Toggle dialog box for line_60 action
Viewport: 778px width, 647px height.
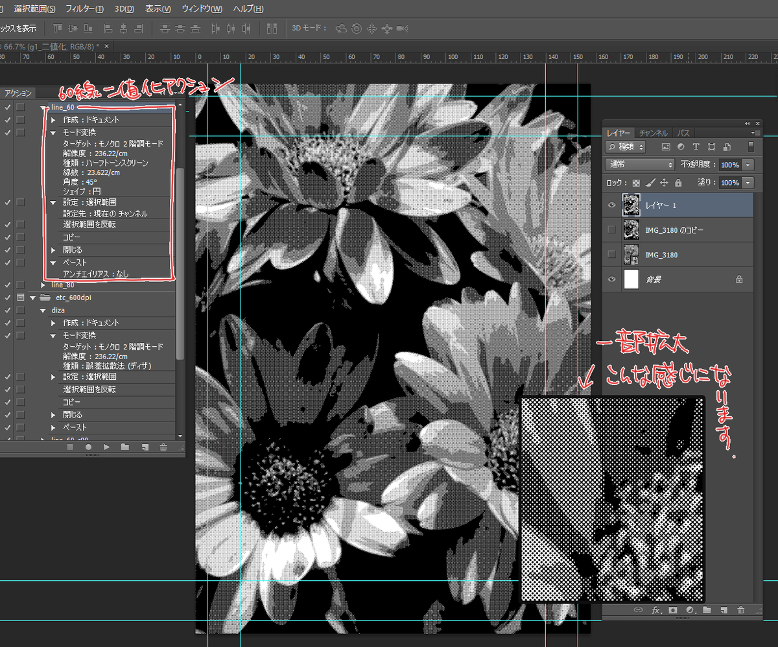pyautogui.click(x=21, y=107)
